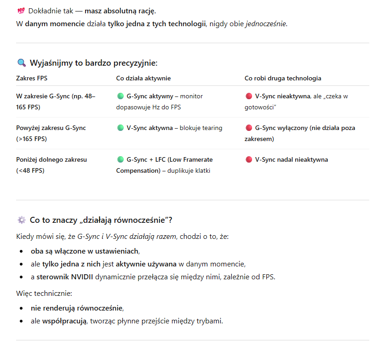Click the gear emoji beside "Co to znaczy"
This screenshot has width=390, height=345.
point(21,220)
